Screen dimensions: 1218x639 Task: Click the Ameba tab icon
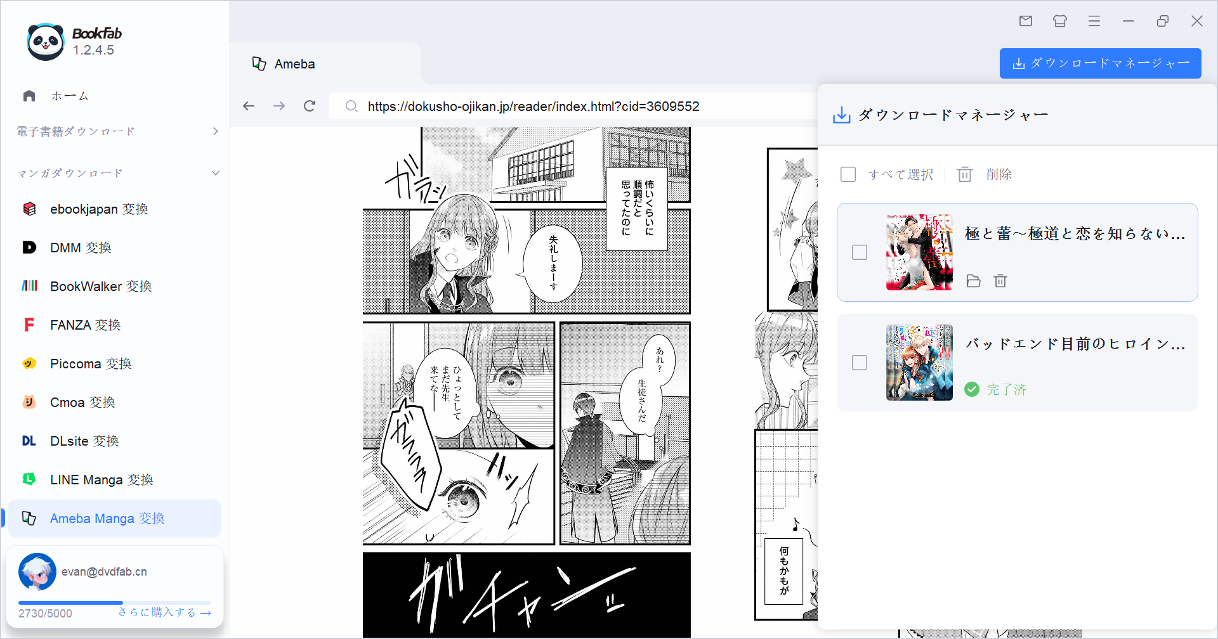(259, 63)
